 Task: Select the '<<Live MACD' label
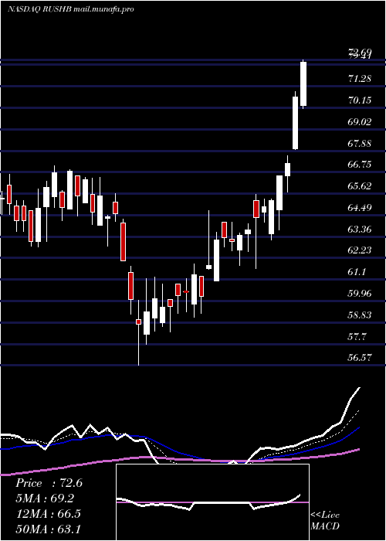pyautogui.click(x=325, y=521)
